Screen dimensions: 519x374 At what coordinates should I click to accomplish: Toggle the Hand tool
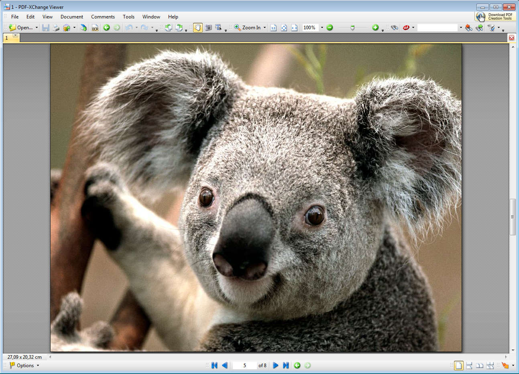[x=198, y=28]
